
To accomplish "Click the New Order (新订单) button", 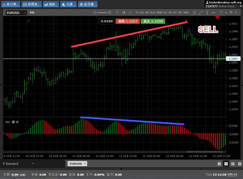I will coord(11,4).
